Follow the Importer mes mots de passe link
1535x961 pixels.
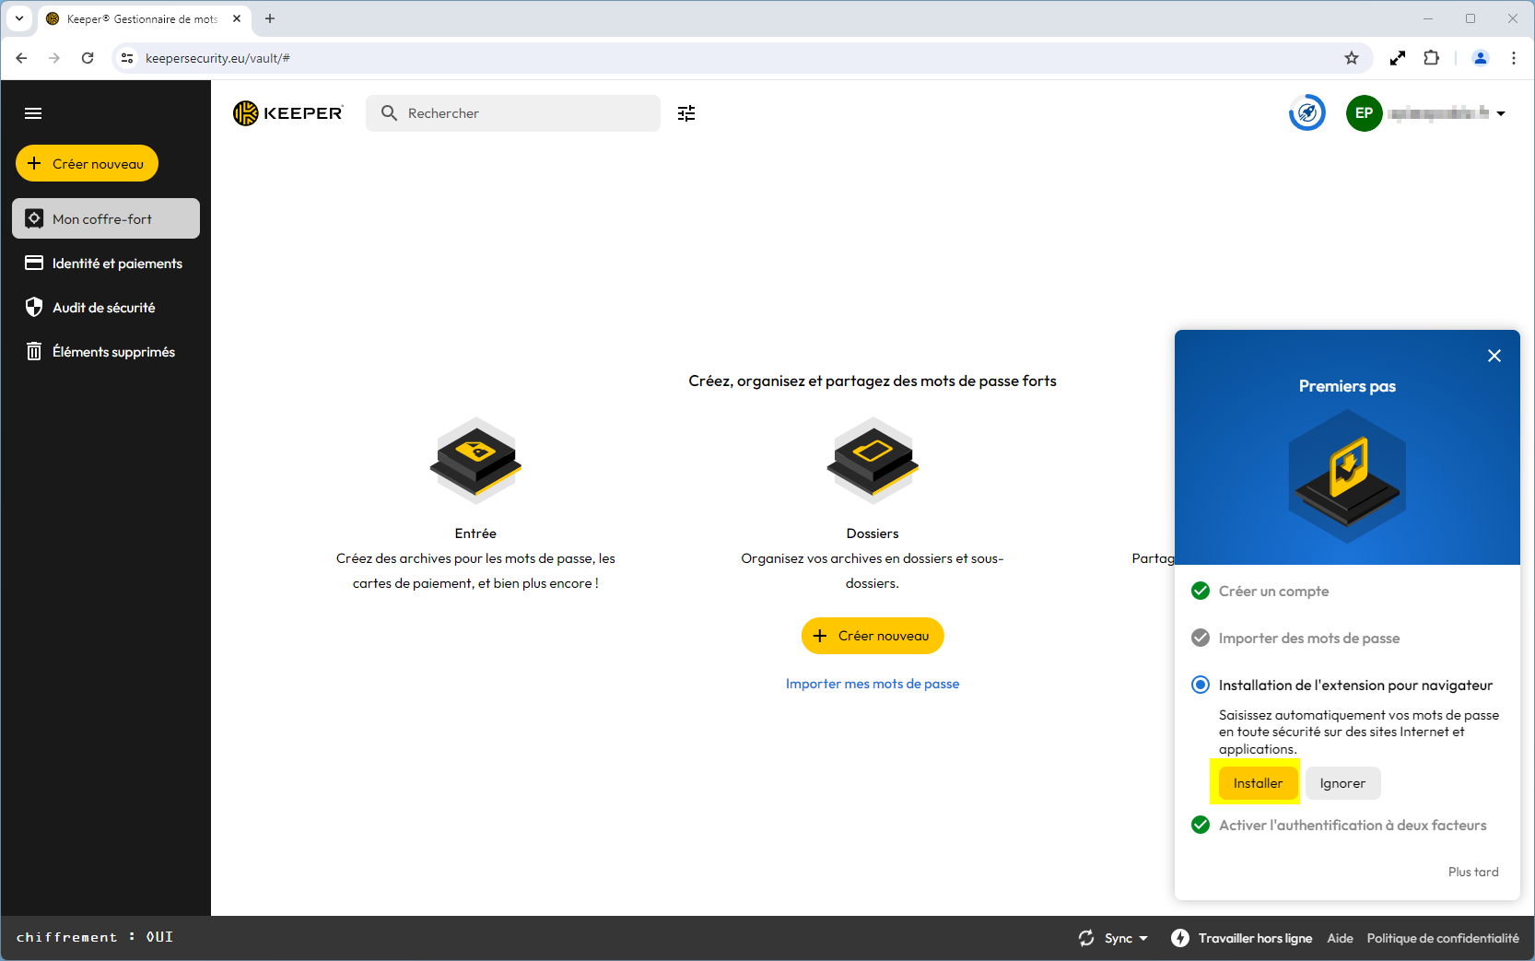click(873, 684)
